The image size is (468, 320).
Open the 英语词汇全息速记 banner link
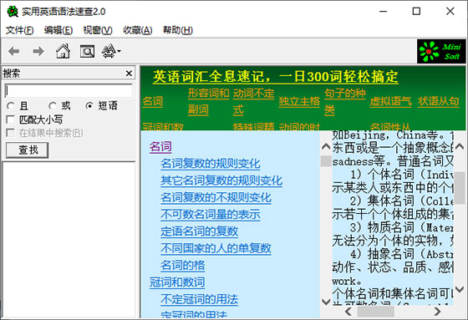pyautogui.click(x=275, y=77)
